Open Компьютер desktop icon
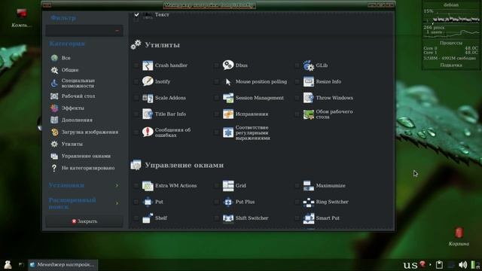 21,14
